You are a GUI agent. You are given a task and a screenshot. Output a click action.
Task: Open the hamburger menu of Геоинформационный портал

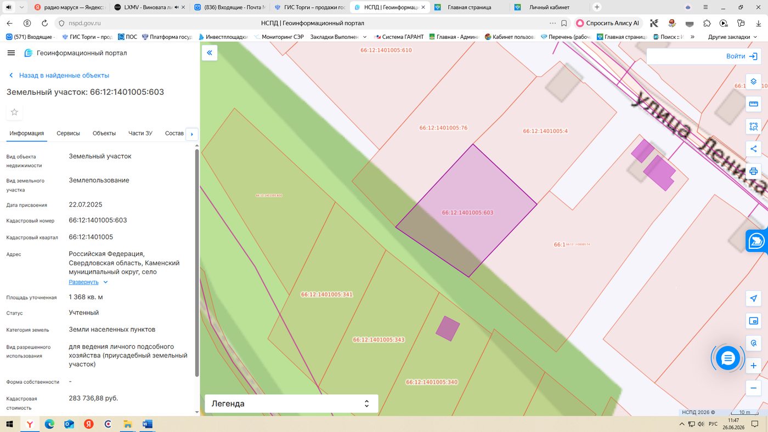[x=11, y=53]
